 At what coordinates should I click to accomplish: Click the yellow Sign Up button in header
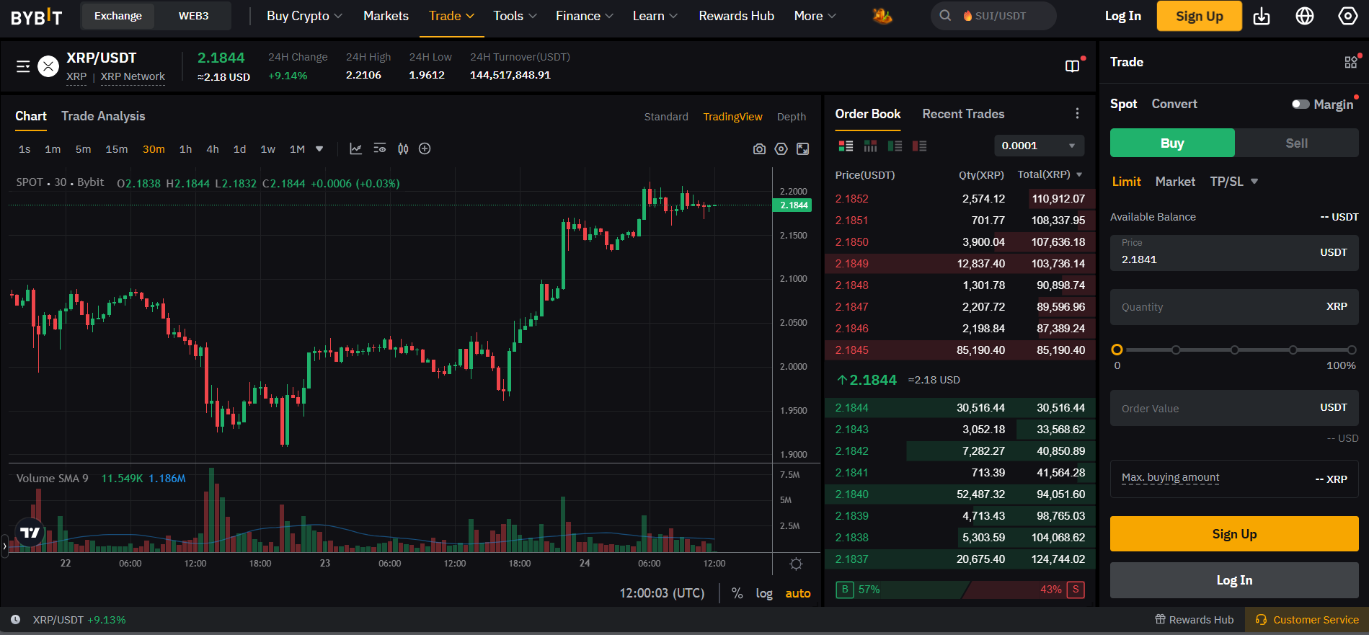click(1199, 16)
